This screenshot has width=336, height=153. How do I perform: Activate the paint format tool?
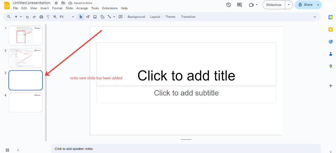tap(48, 17)
